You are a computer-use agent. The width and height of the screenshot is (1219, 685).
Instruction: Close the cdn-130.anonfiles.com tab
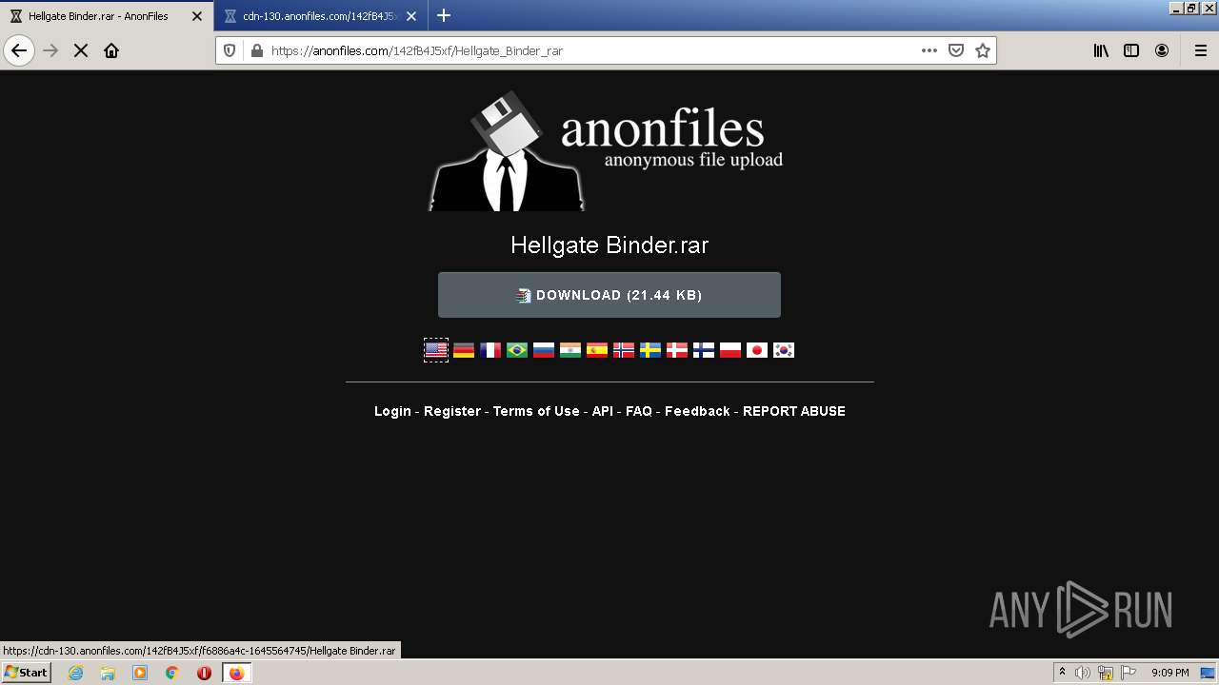tap(411, 16)
